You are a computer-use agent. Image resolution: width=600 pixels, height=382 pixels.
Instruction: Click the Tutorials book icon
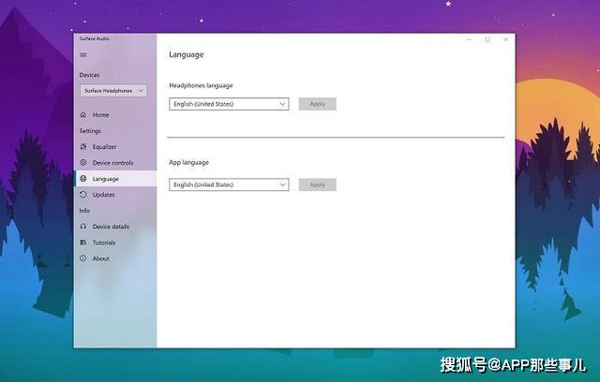(x=83, y=242)
